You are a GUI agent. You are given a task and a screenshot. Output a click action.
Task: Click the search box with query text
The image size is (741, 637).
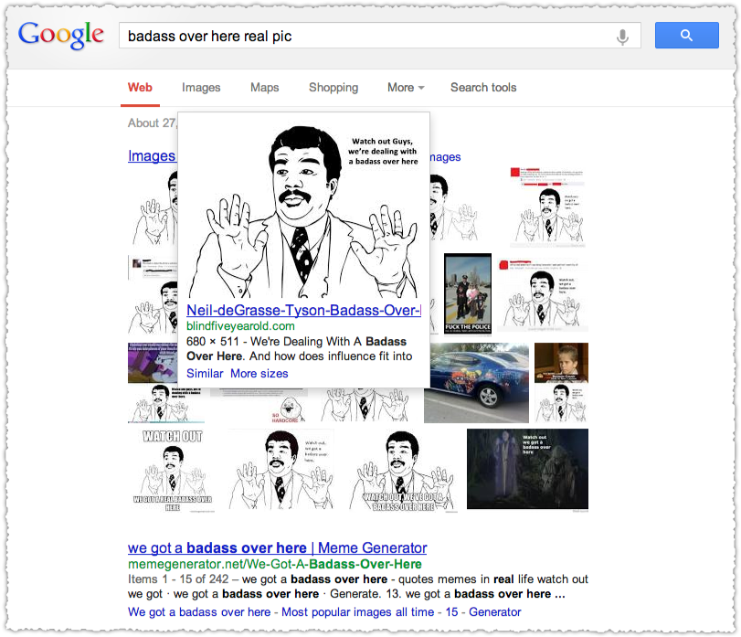click(x=379, y=36)
